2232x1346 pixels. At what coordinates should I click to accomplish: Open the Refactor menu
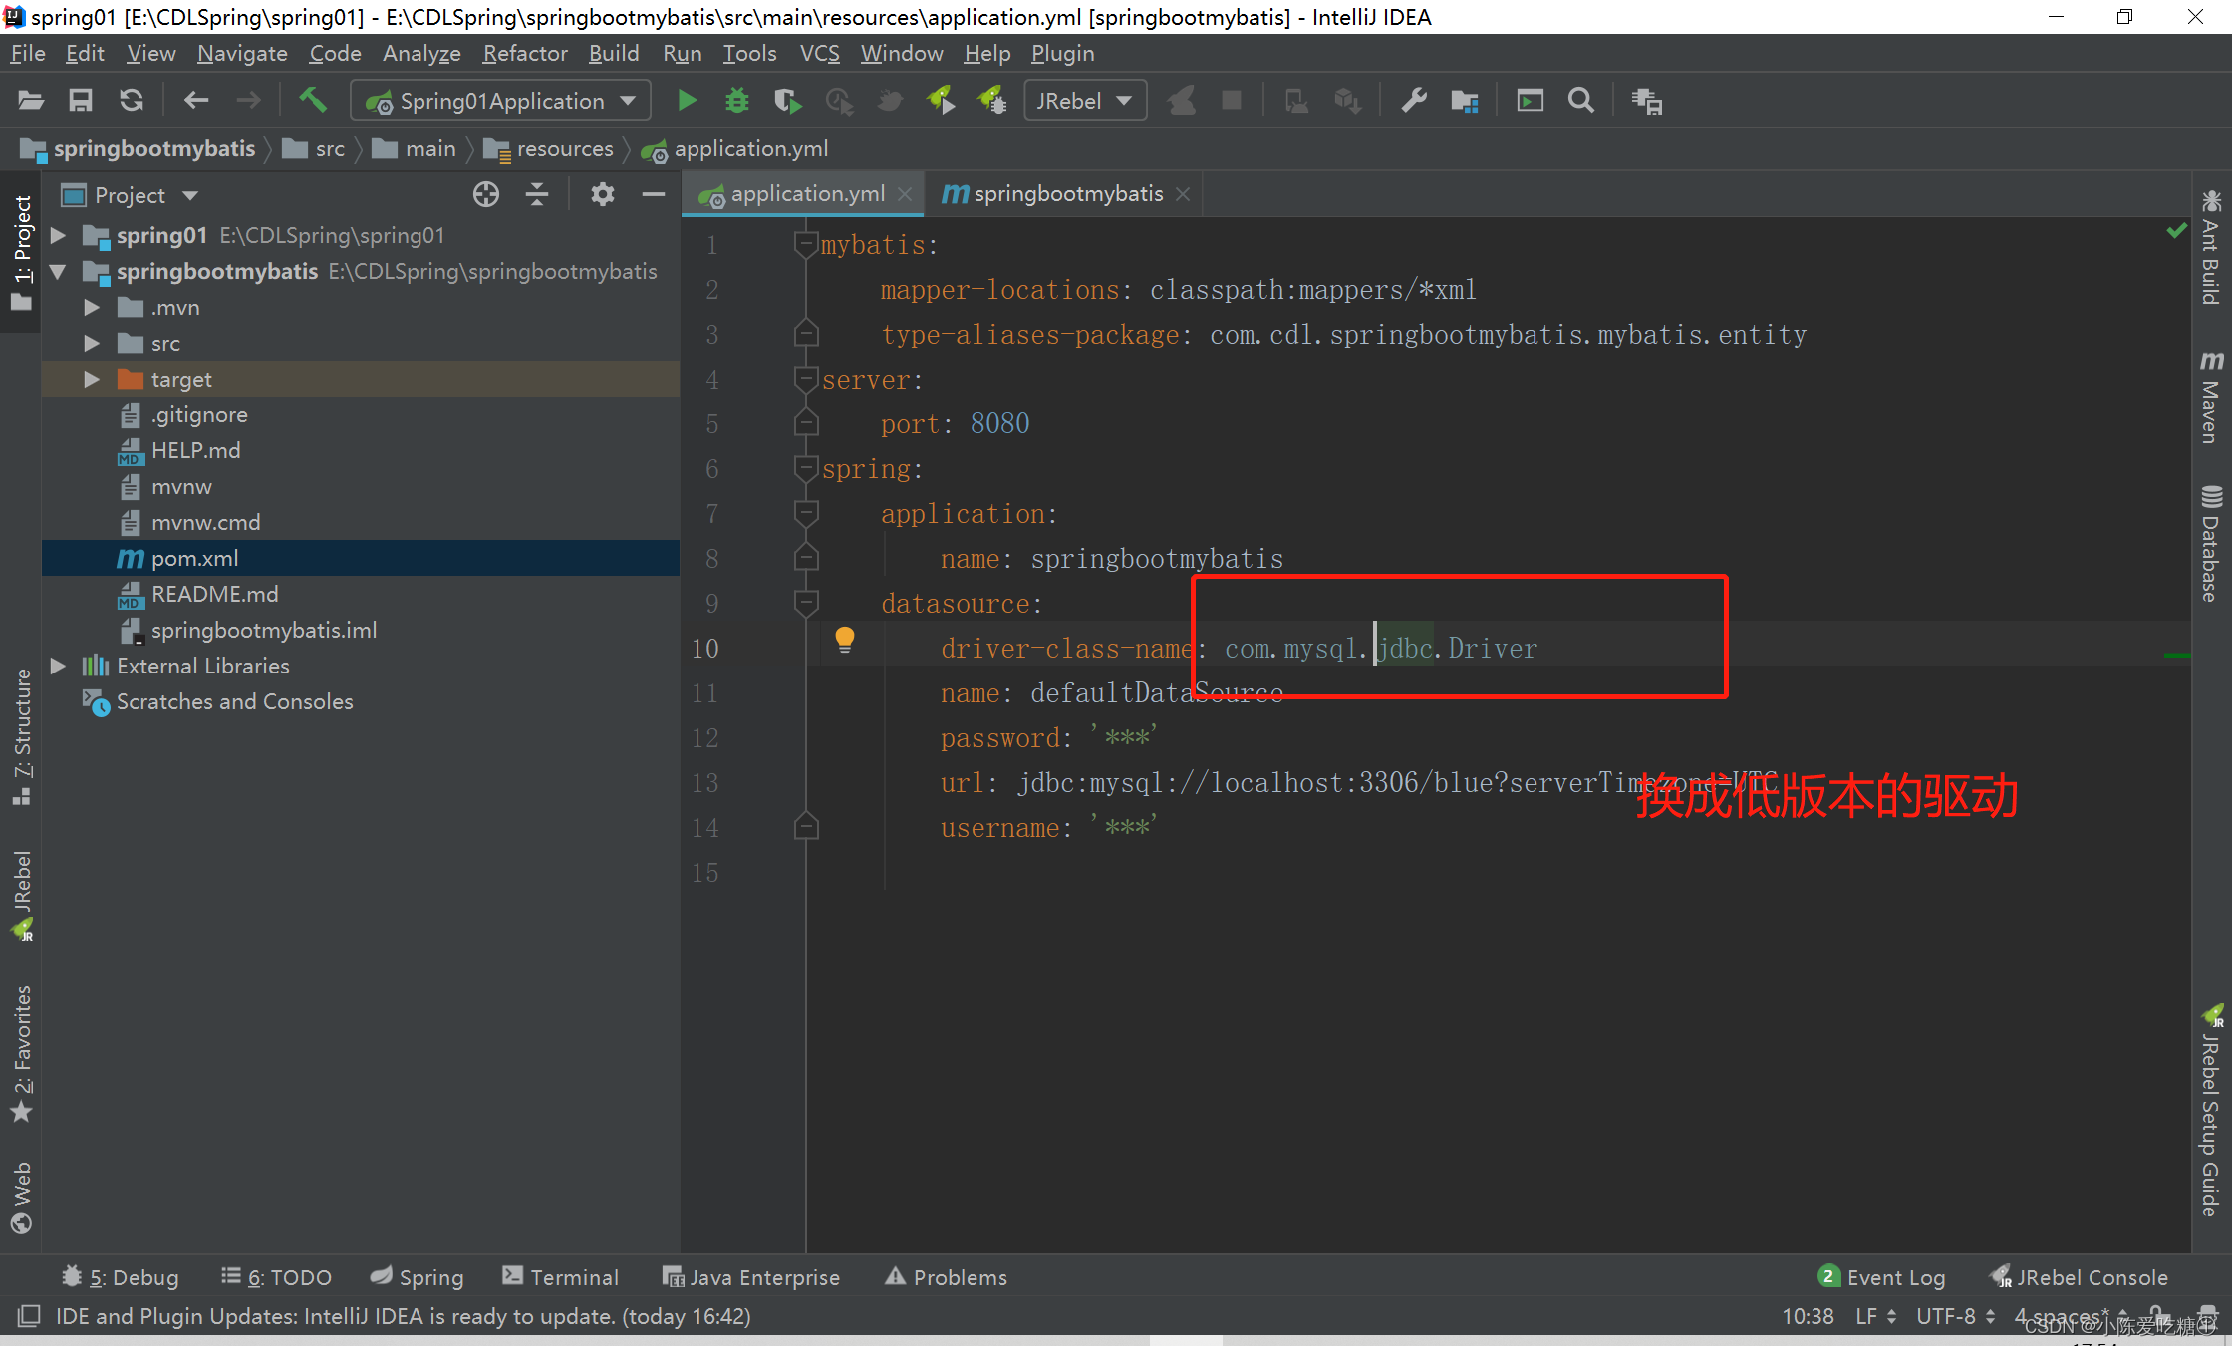[525, 53]
